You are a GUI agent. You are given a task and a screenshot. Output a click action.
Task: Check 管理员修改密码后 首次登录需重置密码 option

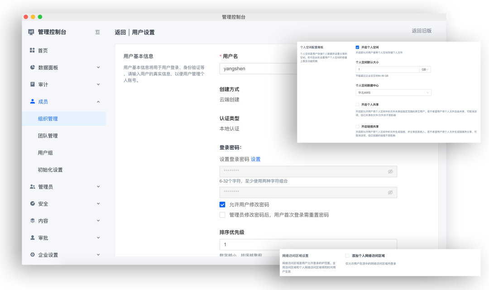click(222, 215)
